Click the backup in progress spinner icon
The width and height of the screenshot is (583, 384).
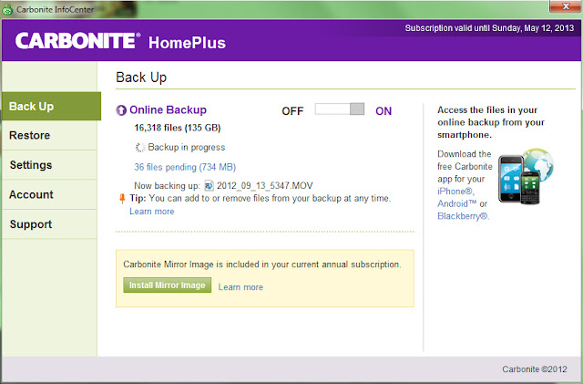tap(140, 148)
